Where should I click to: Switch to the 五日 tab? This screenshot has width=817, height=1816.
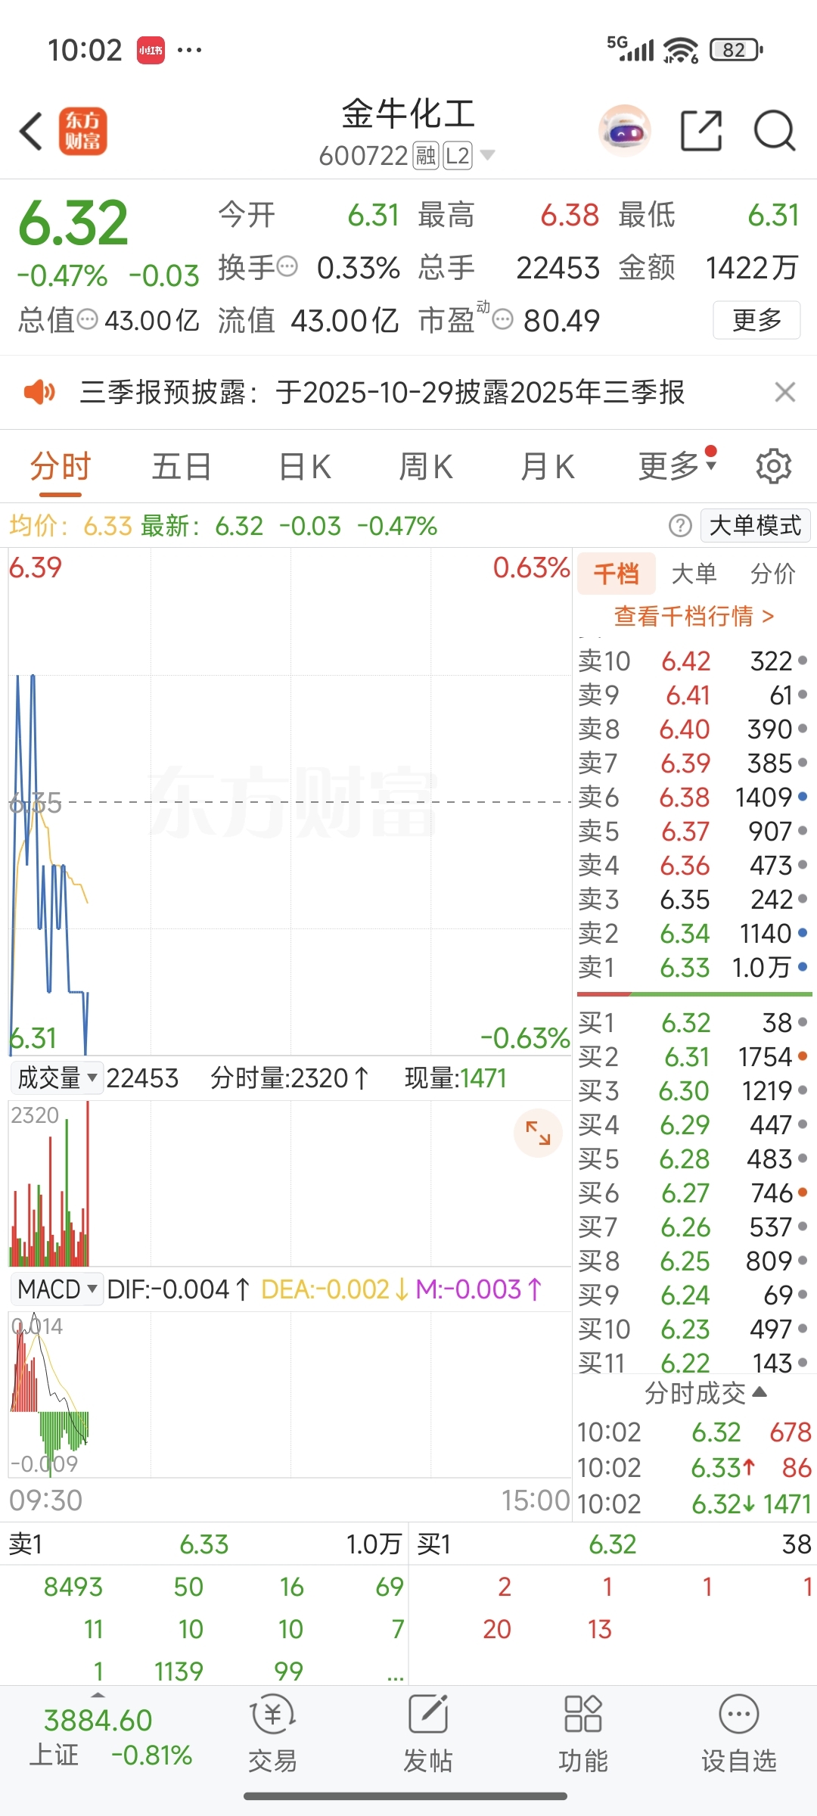point(182,466)
